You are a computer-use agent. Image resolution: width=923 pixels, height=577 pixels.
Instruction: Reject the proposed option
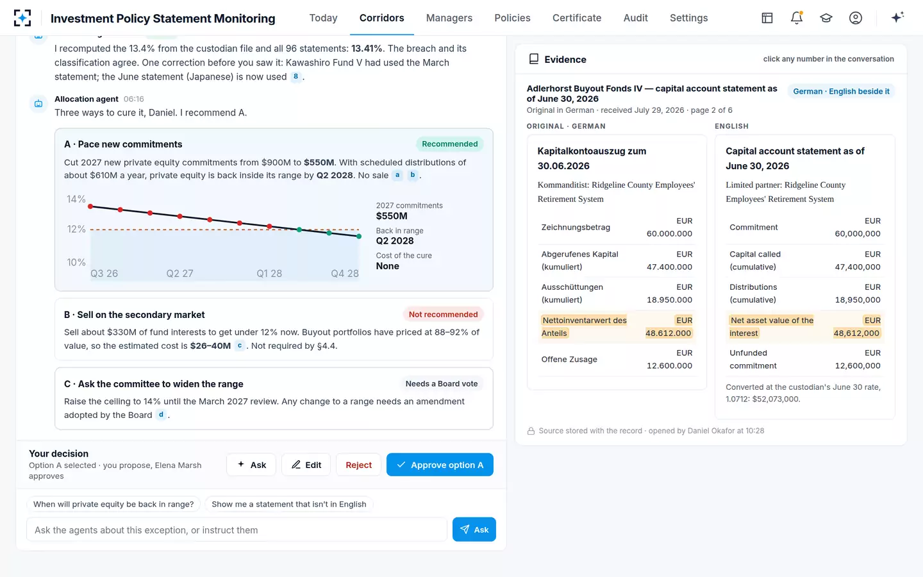358,465
